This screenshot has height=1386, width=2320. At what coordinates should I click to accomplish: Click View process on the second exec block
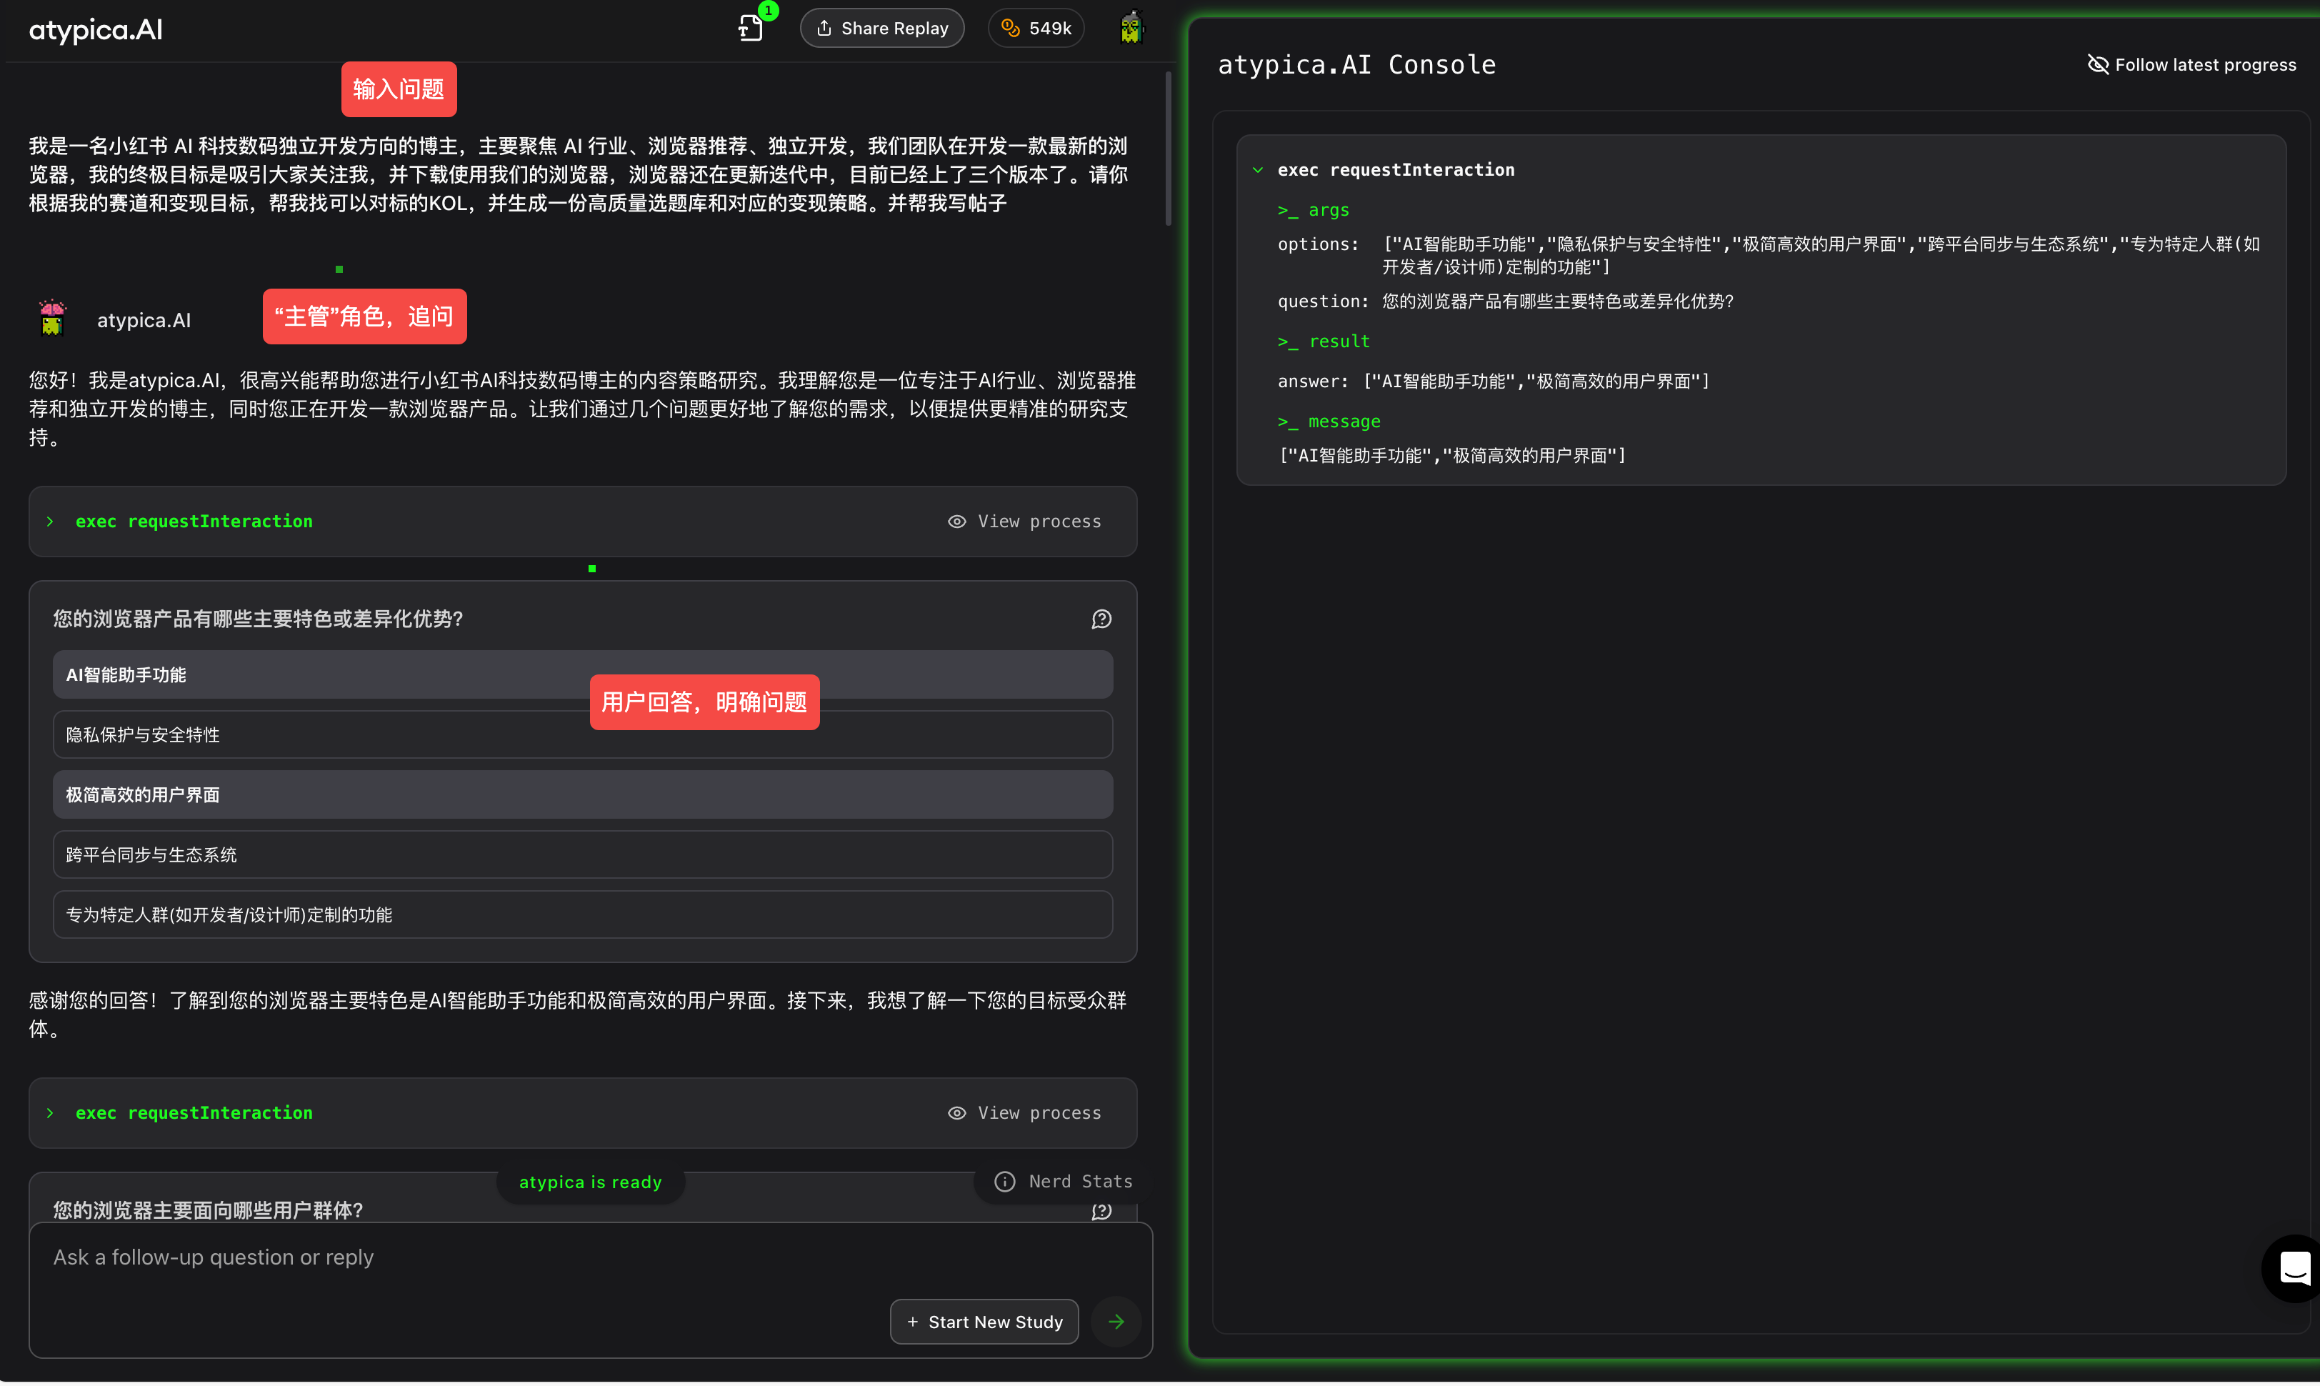click(x=1024, y=1113)
